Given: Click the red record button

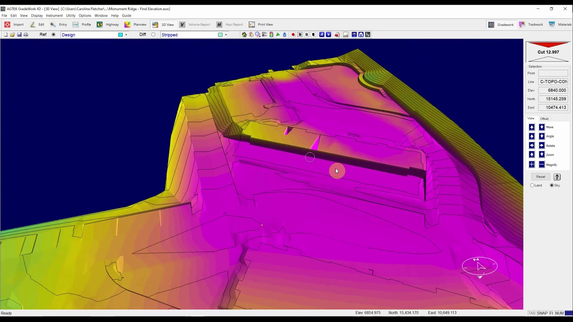Looking at the screenshot, I should click(x=293, y=34).
